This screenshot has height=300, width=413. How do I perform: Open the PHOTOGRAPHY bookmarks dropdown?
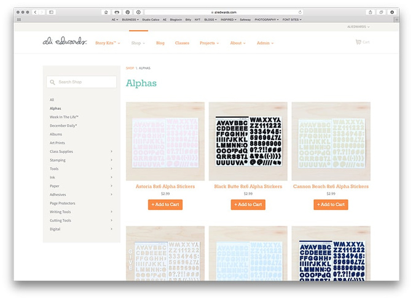click(266, 20)
